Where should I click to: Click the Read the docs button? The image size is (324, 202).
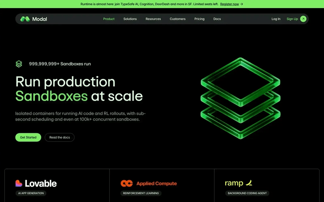[60, 137]
